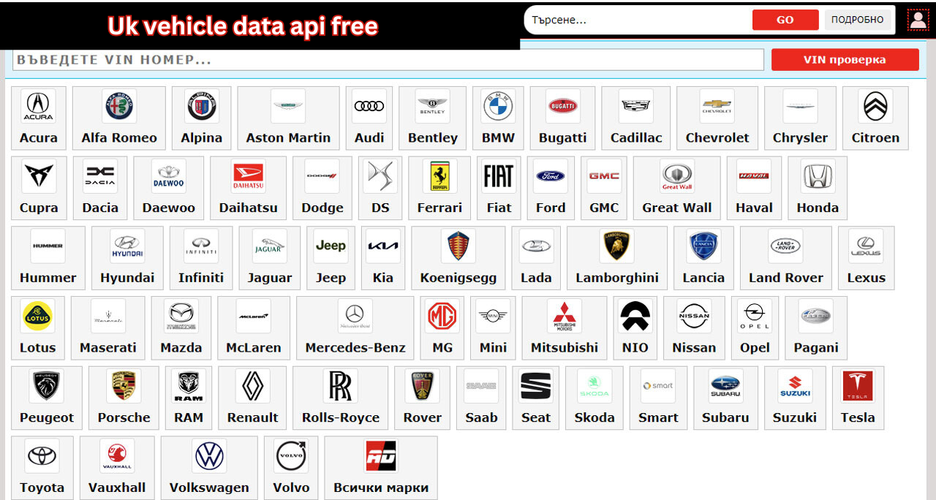
Task: Focus the Търсене search field
Action: click(636, 20)
